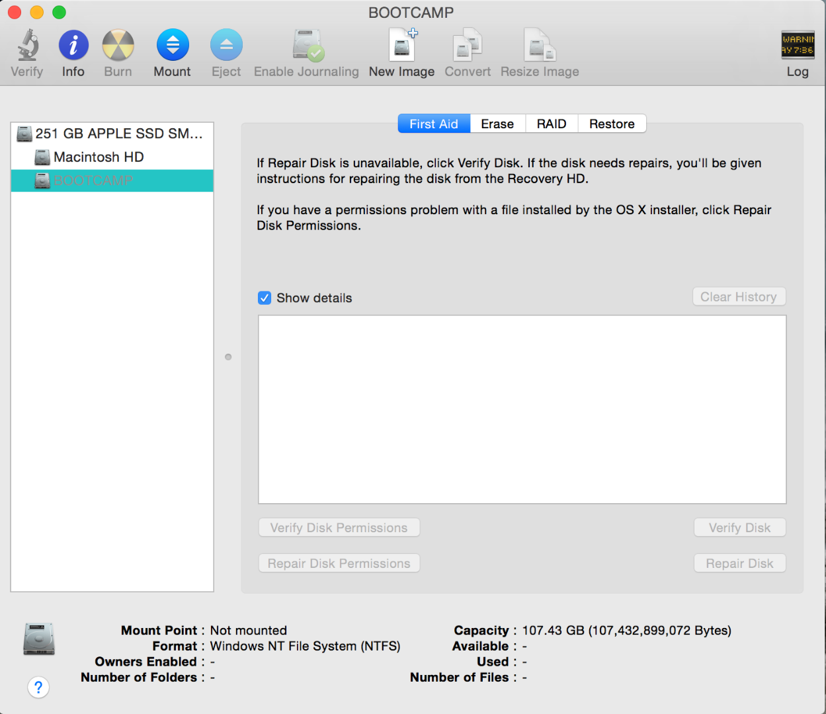This screenshot has height=714, width=826.
Task: Click the 'Windows NT File System (NTFS)' format text
Action: 305,646
